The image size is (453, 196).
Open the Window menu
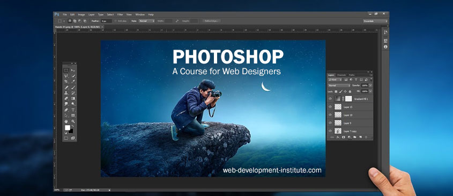click(140, 14)
